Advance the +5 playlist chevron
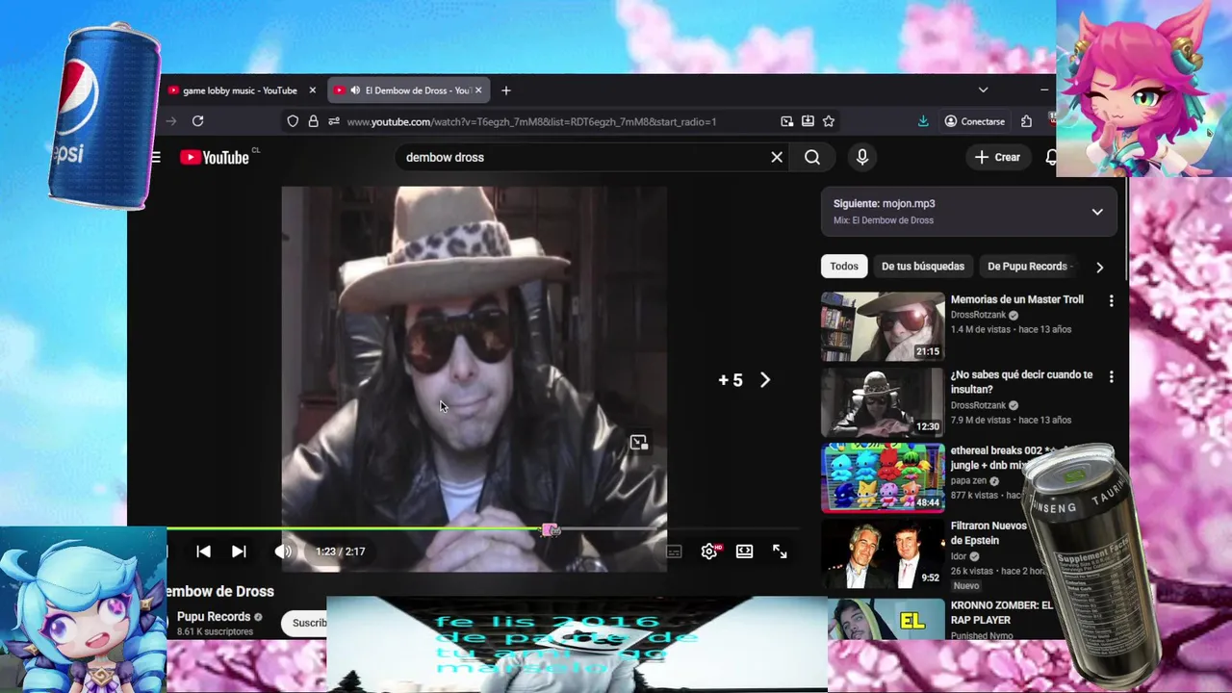The height and width of the screenshot is (693, 1232). click(765, 380)
